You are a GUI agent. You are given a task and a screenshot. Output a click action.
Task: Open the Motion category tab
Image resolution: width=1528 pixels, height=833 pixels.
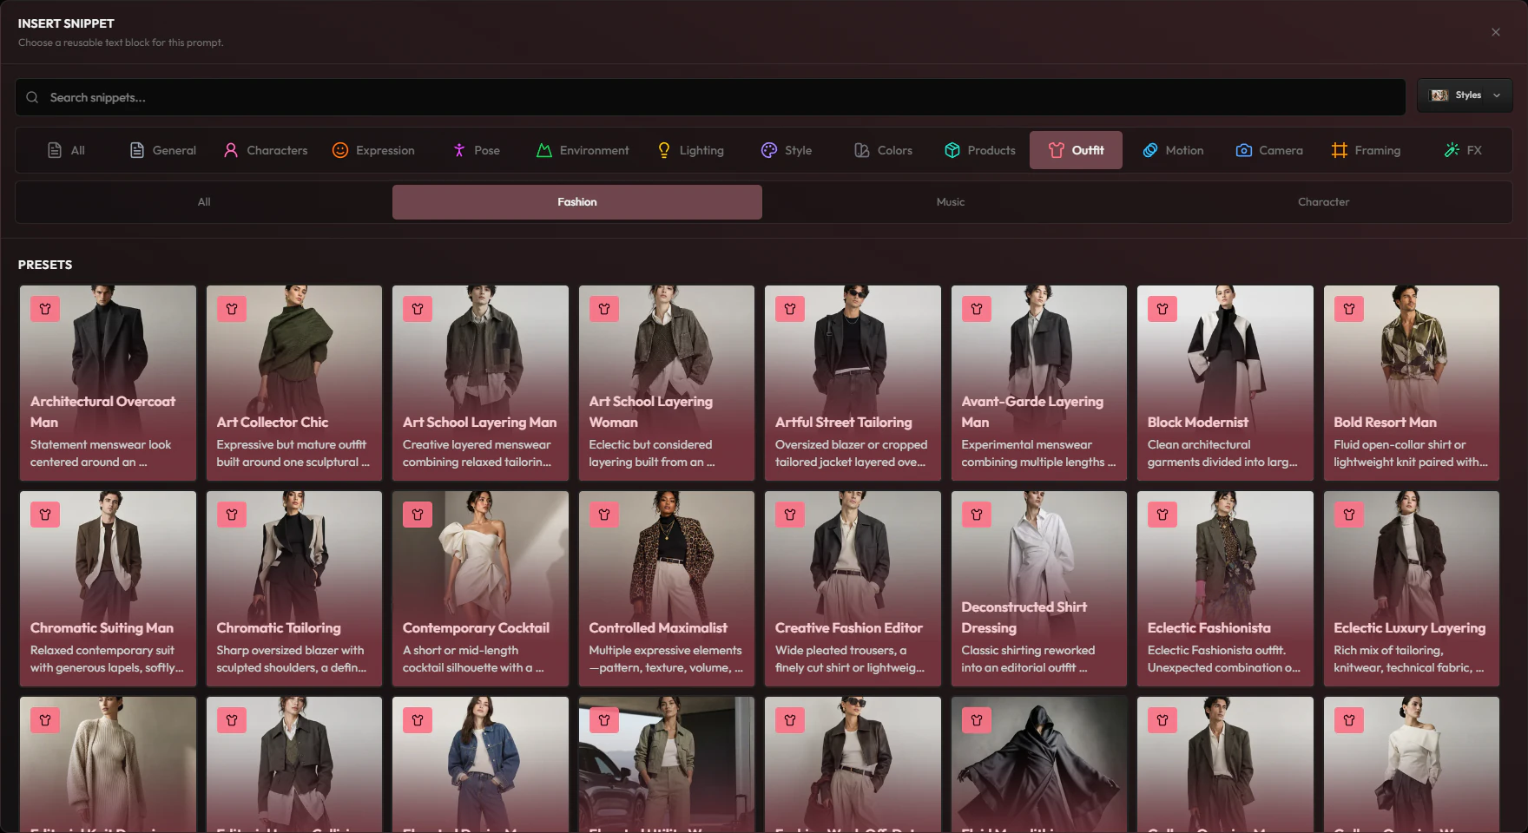click(x=1173, y=150)
